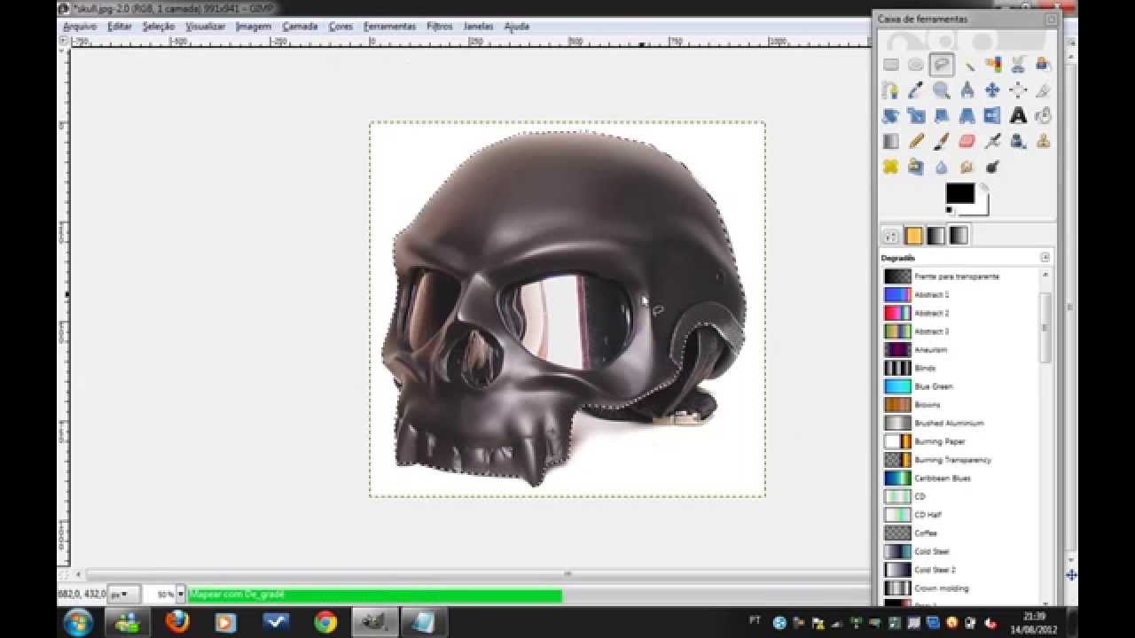Open the Cores menu

pyautogui.click(x=340, y=27)
